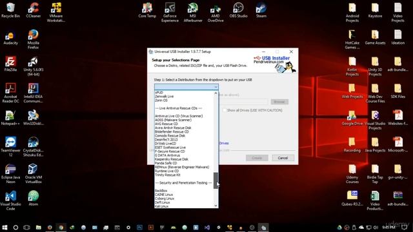Launch GeForce Experience shortcut
Screen dimensions: 413x232
coord(170,12)
